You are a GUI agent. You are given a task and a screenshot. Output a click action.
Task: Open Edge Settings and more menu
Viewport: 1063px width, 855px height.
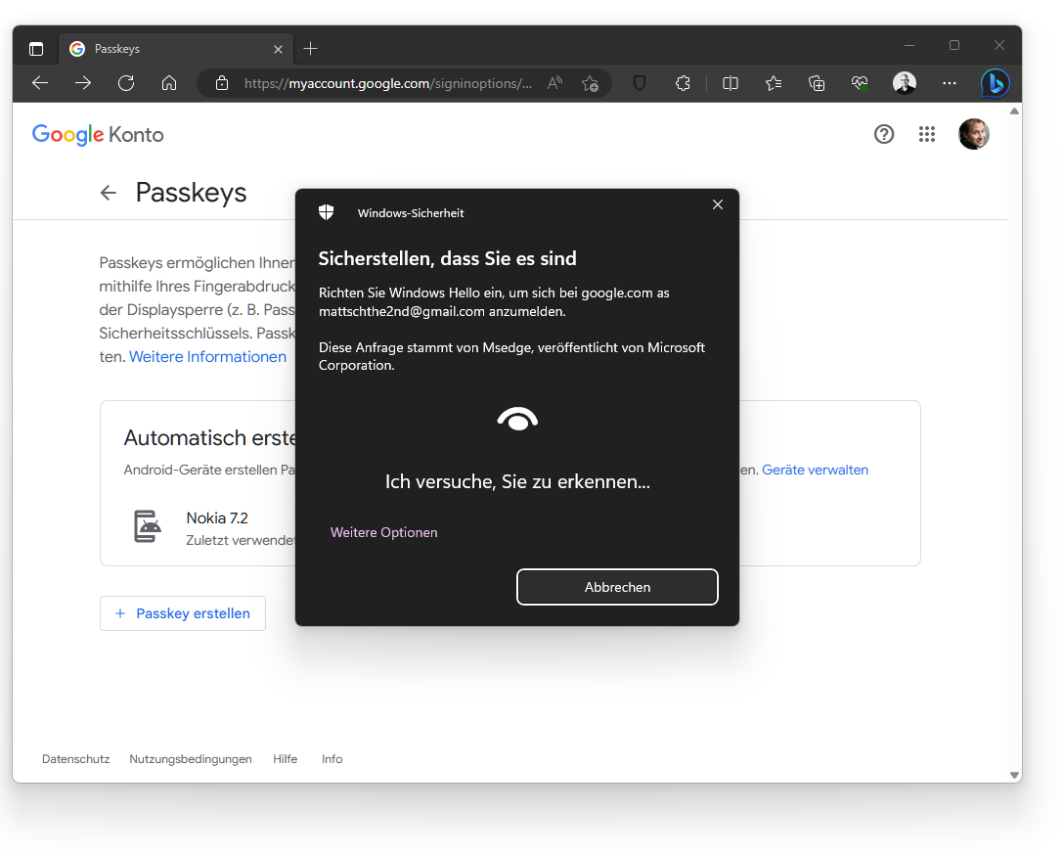950,83
